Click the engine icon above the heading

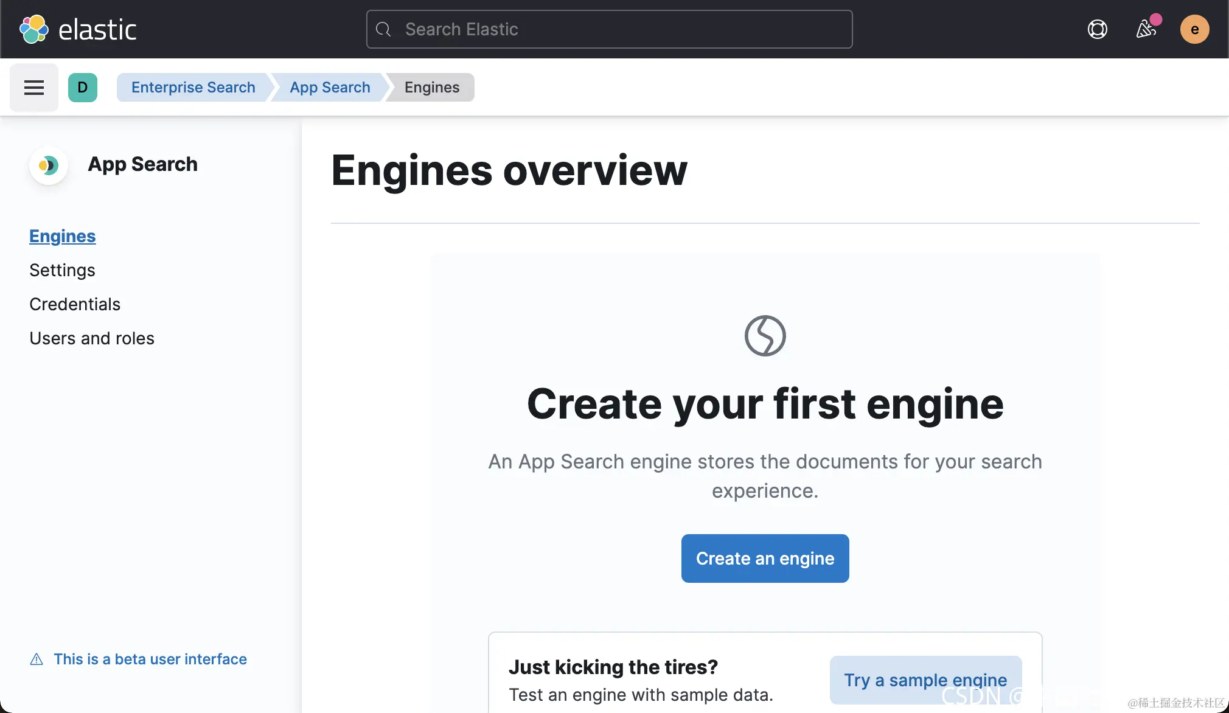tap(765, 336)
